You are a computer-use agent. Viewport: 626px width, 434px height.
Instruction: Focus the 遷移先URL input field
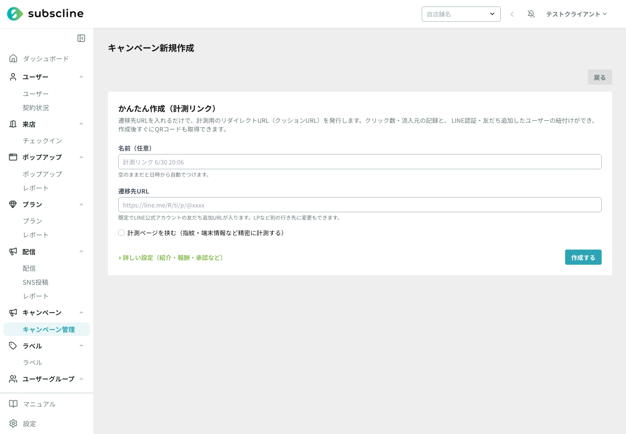click(360, 205)
